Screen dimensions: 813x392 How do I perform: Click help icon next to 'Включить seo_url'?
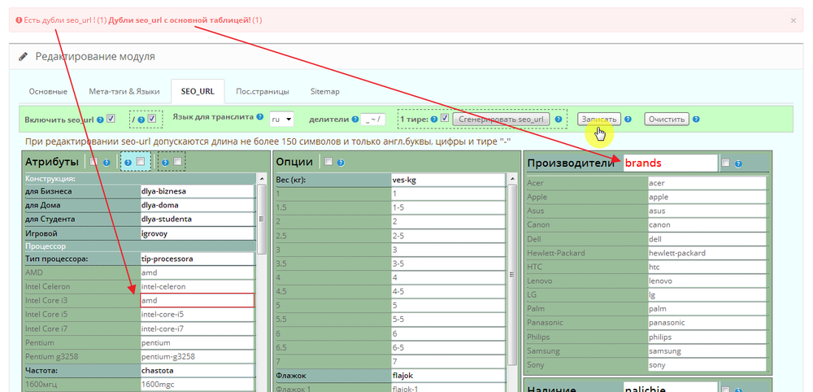[100, 120]
